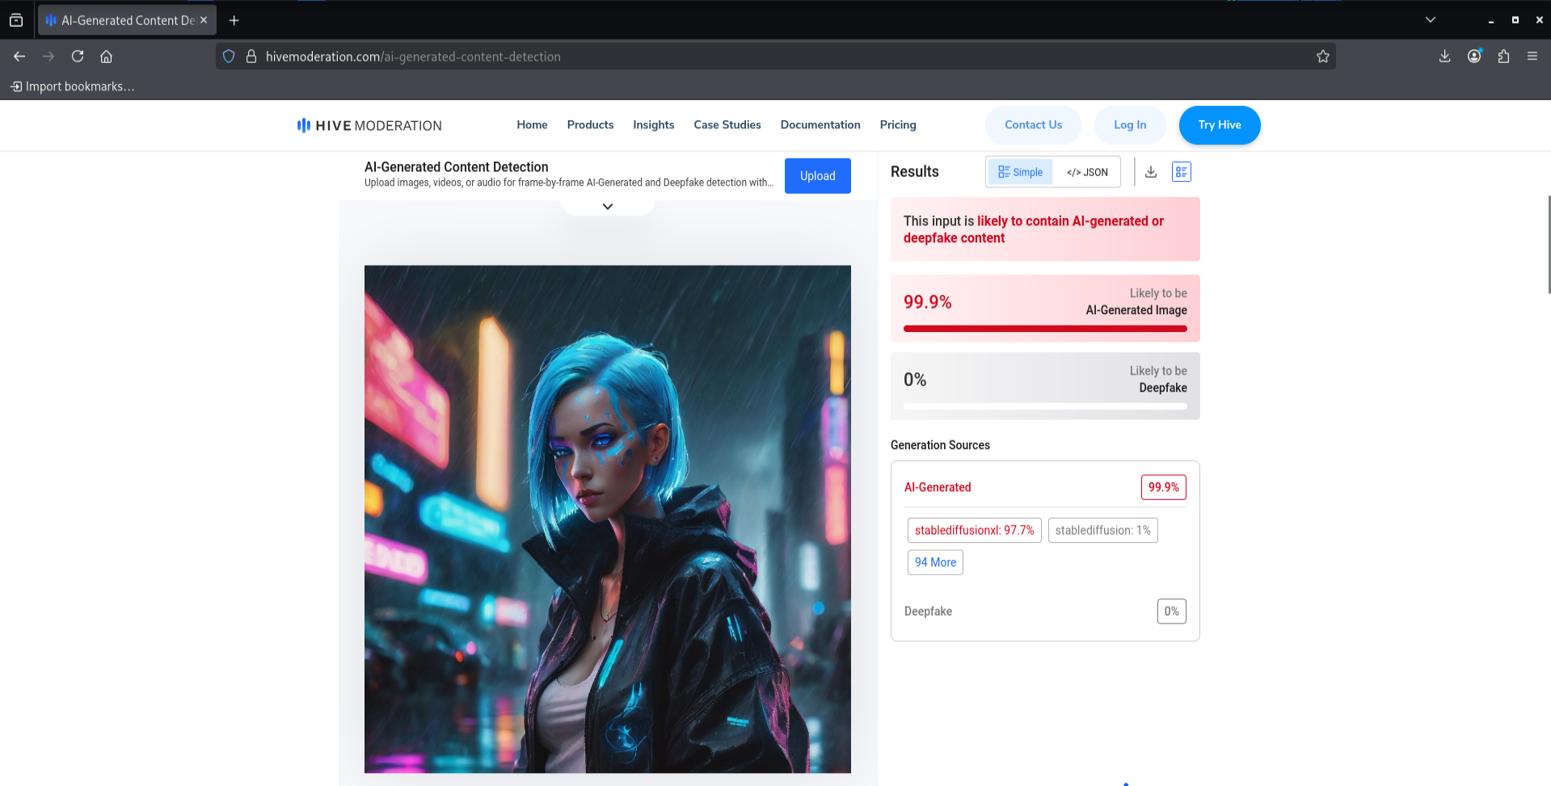
Task: Go to Case Studies
Action: 727,125
